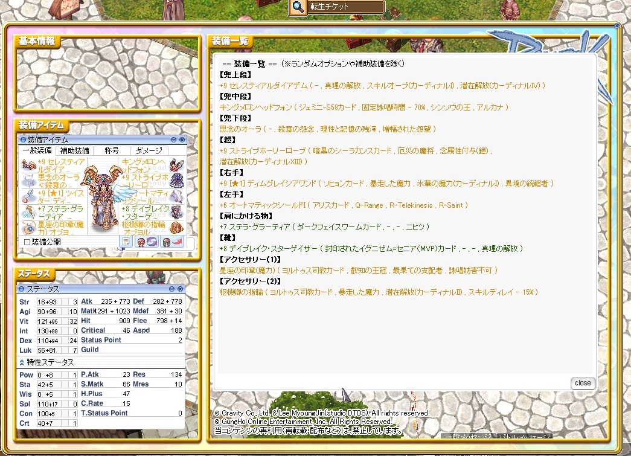Open the 称号 tab
631x456 pixels.
pyautogui.click(x=112, y=150)
